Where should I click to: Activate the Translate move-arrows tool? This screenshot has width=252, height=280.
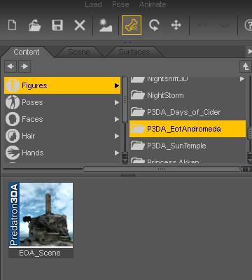point(176,25)
